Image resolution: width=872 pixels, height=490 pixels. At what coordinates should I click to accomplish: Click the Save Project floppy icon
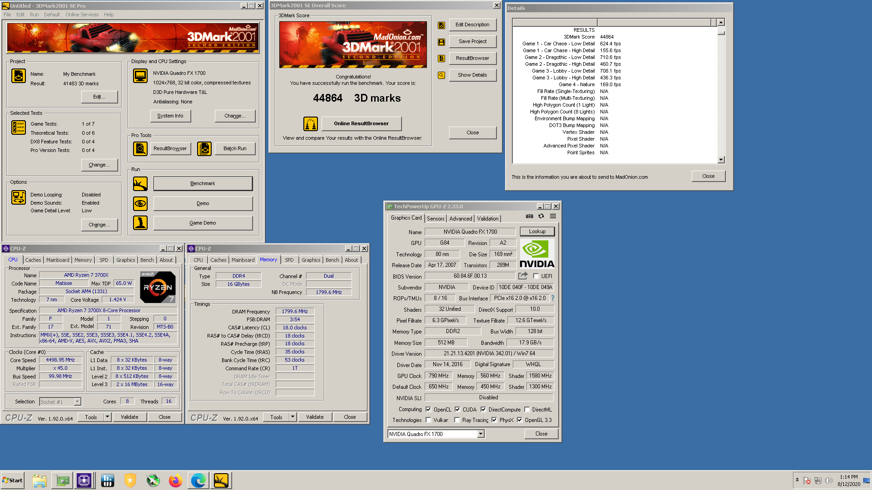pos(441,42)
